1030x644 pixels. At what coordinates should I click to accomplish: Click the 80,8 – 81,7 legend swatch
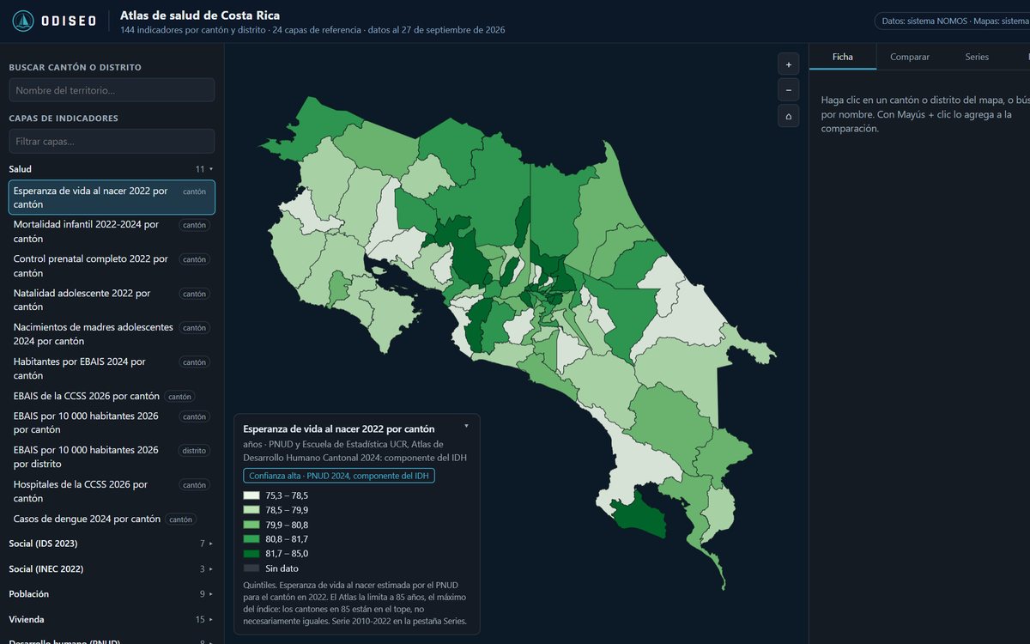click(251, 539)
